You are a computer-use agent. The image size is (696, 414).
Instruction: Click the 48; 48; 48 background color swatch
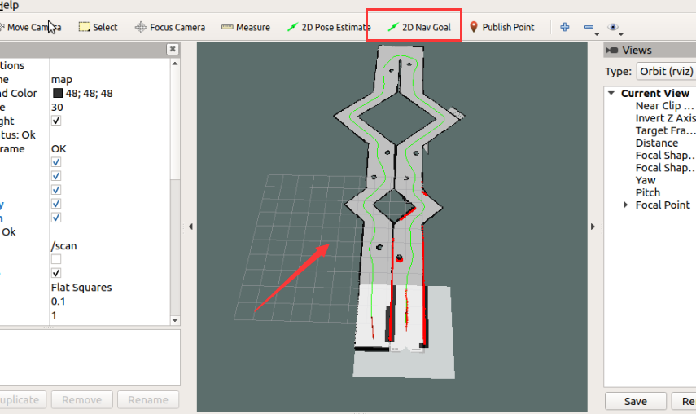click(58, 93)
